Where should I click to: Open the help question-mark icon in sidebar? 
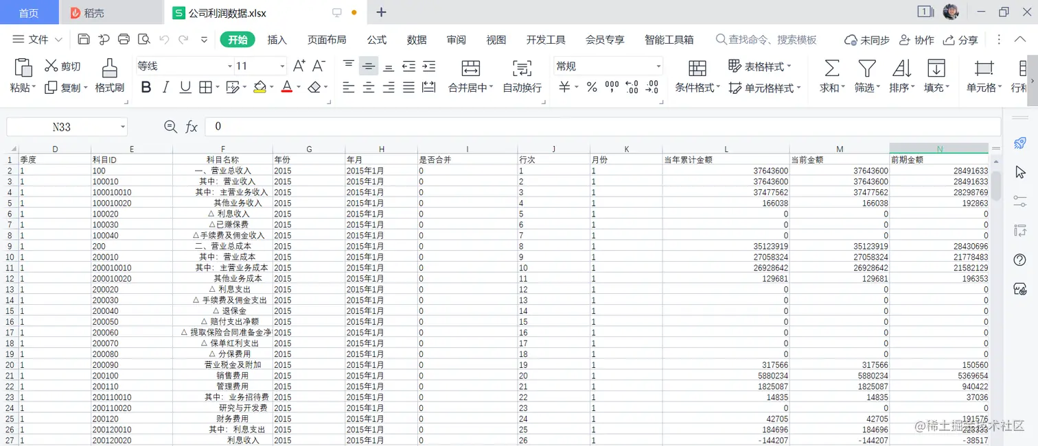pyautogui.click(x=1019, y=260)
